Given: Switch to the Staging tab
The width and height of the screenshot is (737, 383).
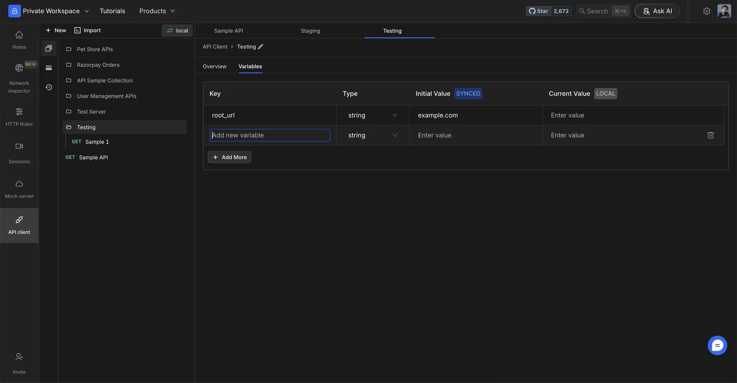Looking at the screenshot, I should click(310, 31).
